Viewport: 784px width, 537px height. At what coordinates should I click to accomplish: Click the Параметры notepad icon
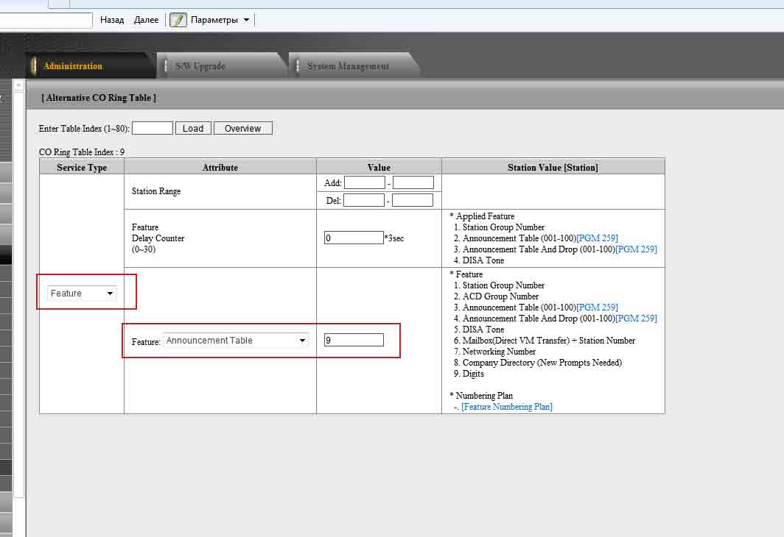(x=178, y=20)
